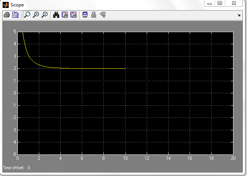
Task: Click the x-axis tick label "14"
Action: (x=168, y=158)
